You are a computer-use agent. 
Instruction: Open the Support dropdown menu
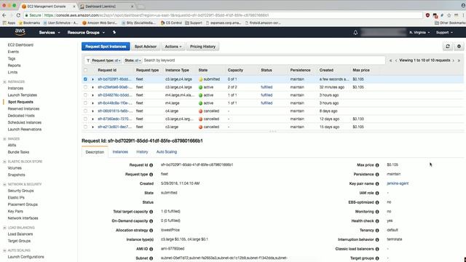[x=444, y=32]
